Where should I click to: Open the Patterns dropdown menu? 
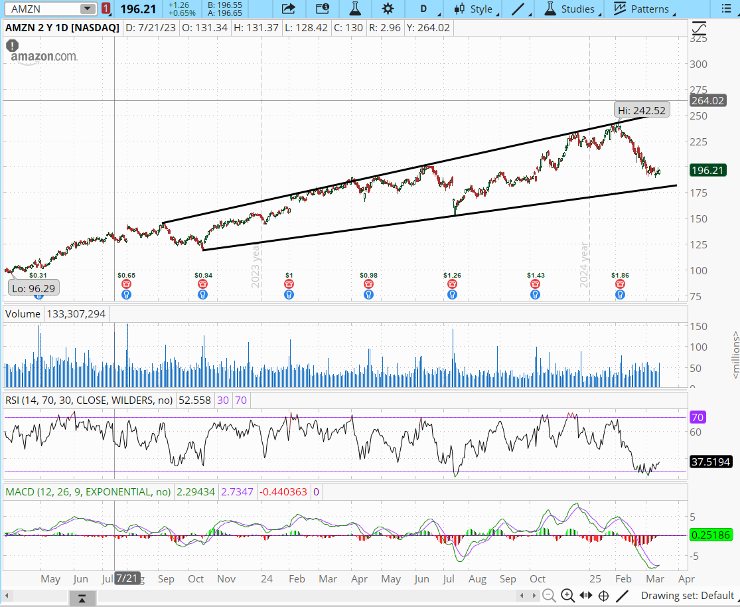tap(644, 9)
